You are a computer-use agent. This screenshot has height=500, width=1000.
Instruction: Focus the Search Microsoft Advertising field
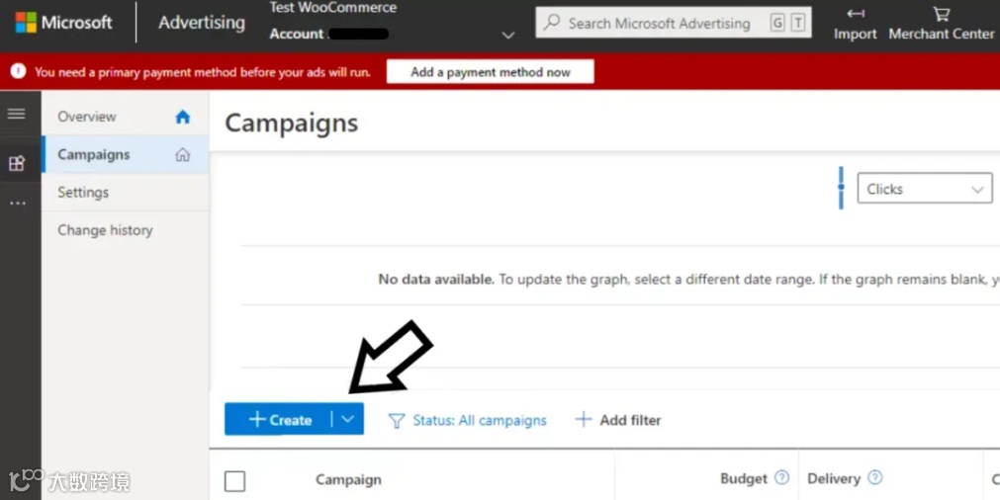pos(674,23)
